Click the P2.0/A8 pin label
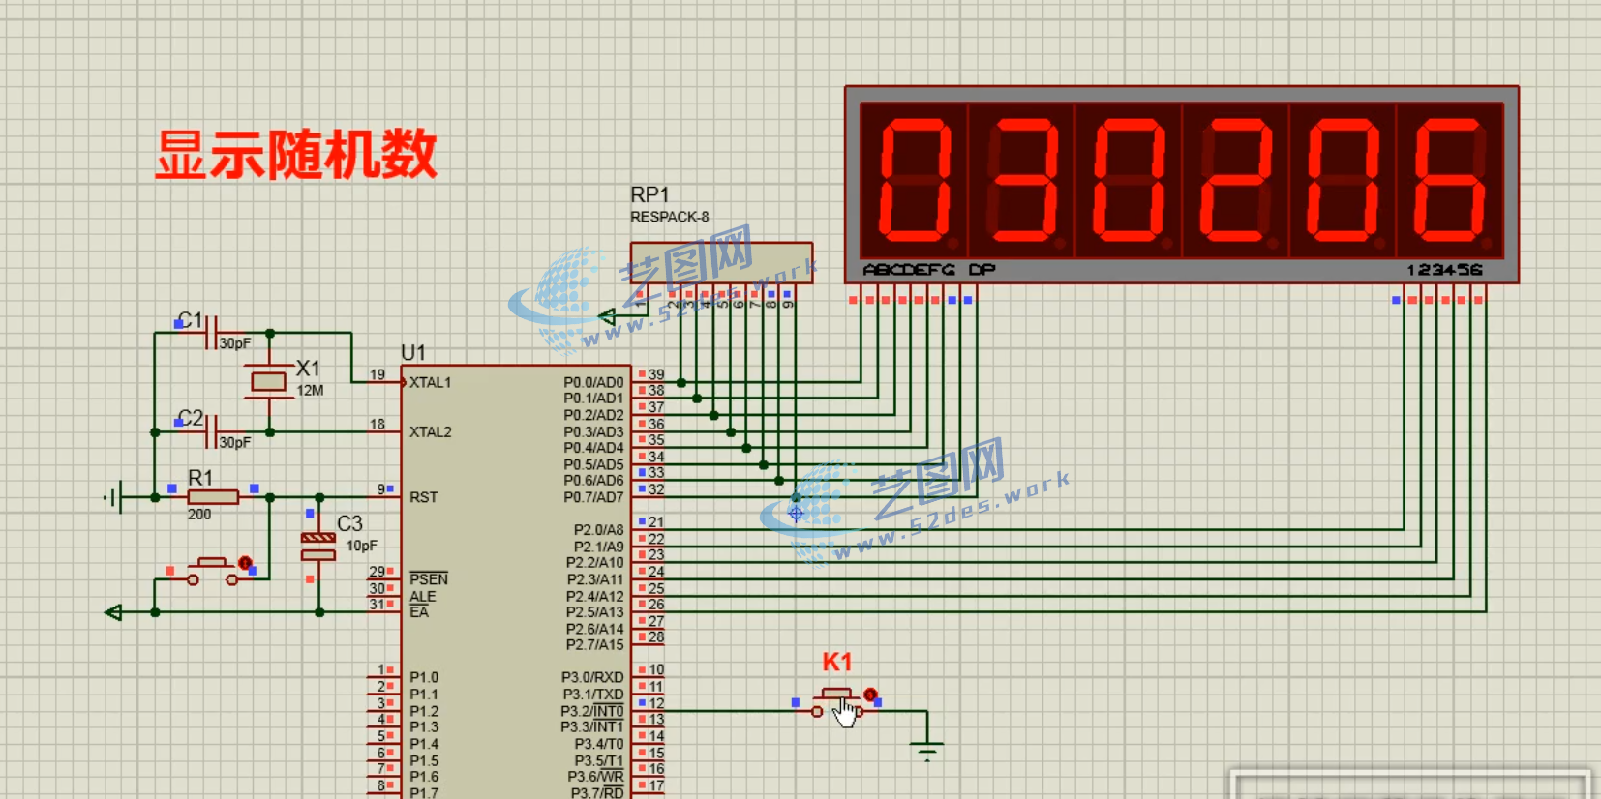Image resolution: width=1601 pixels, height=799 pixels. [x=598, y=530]
